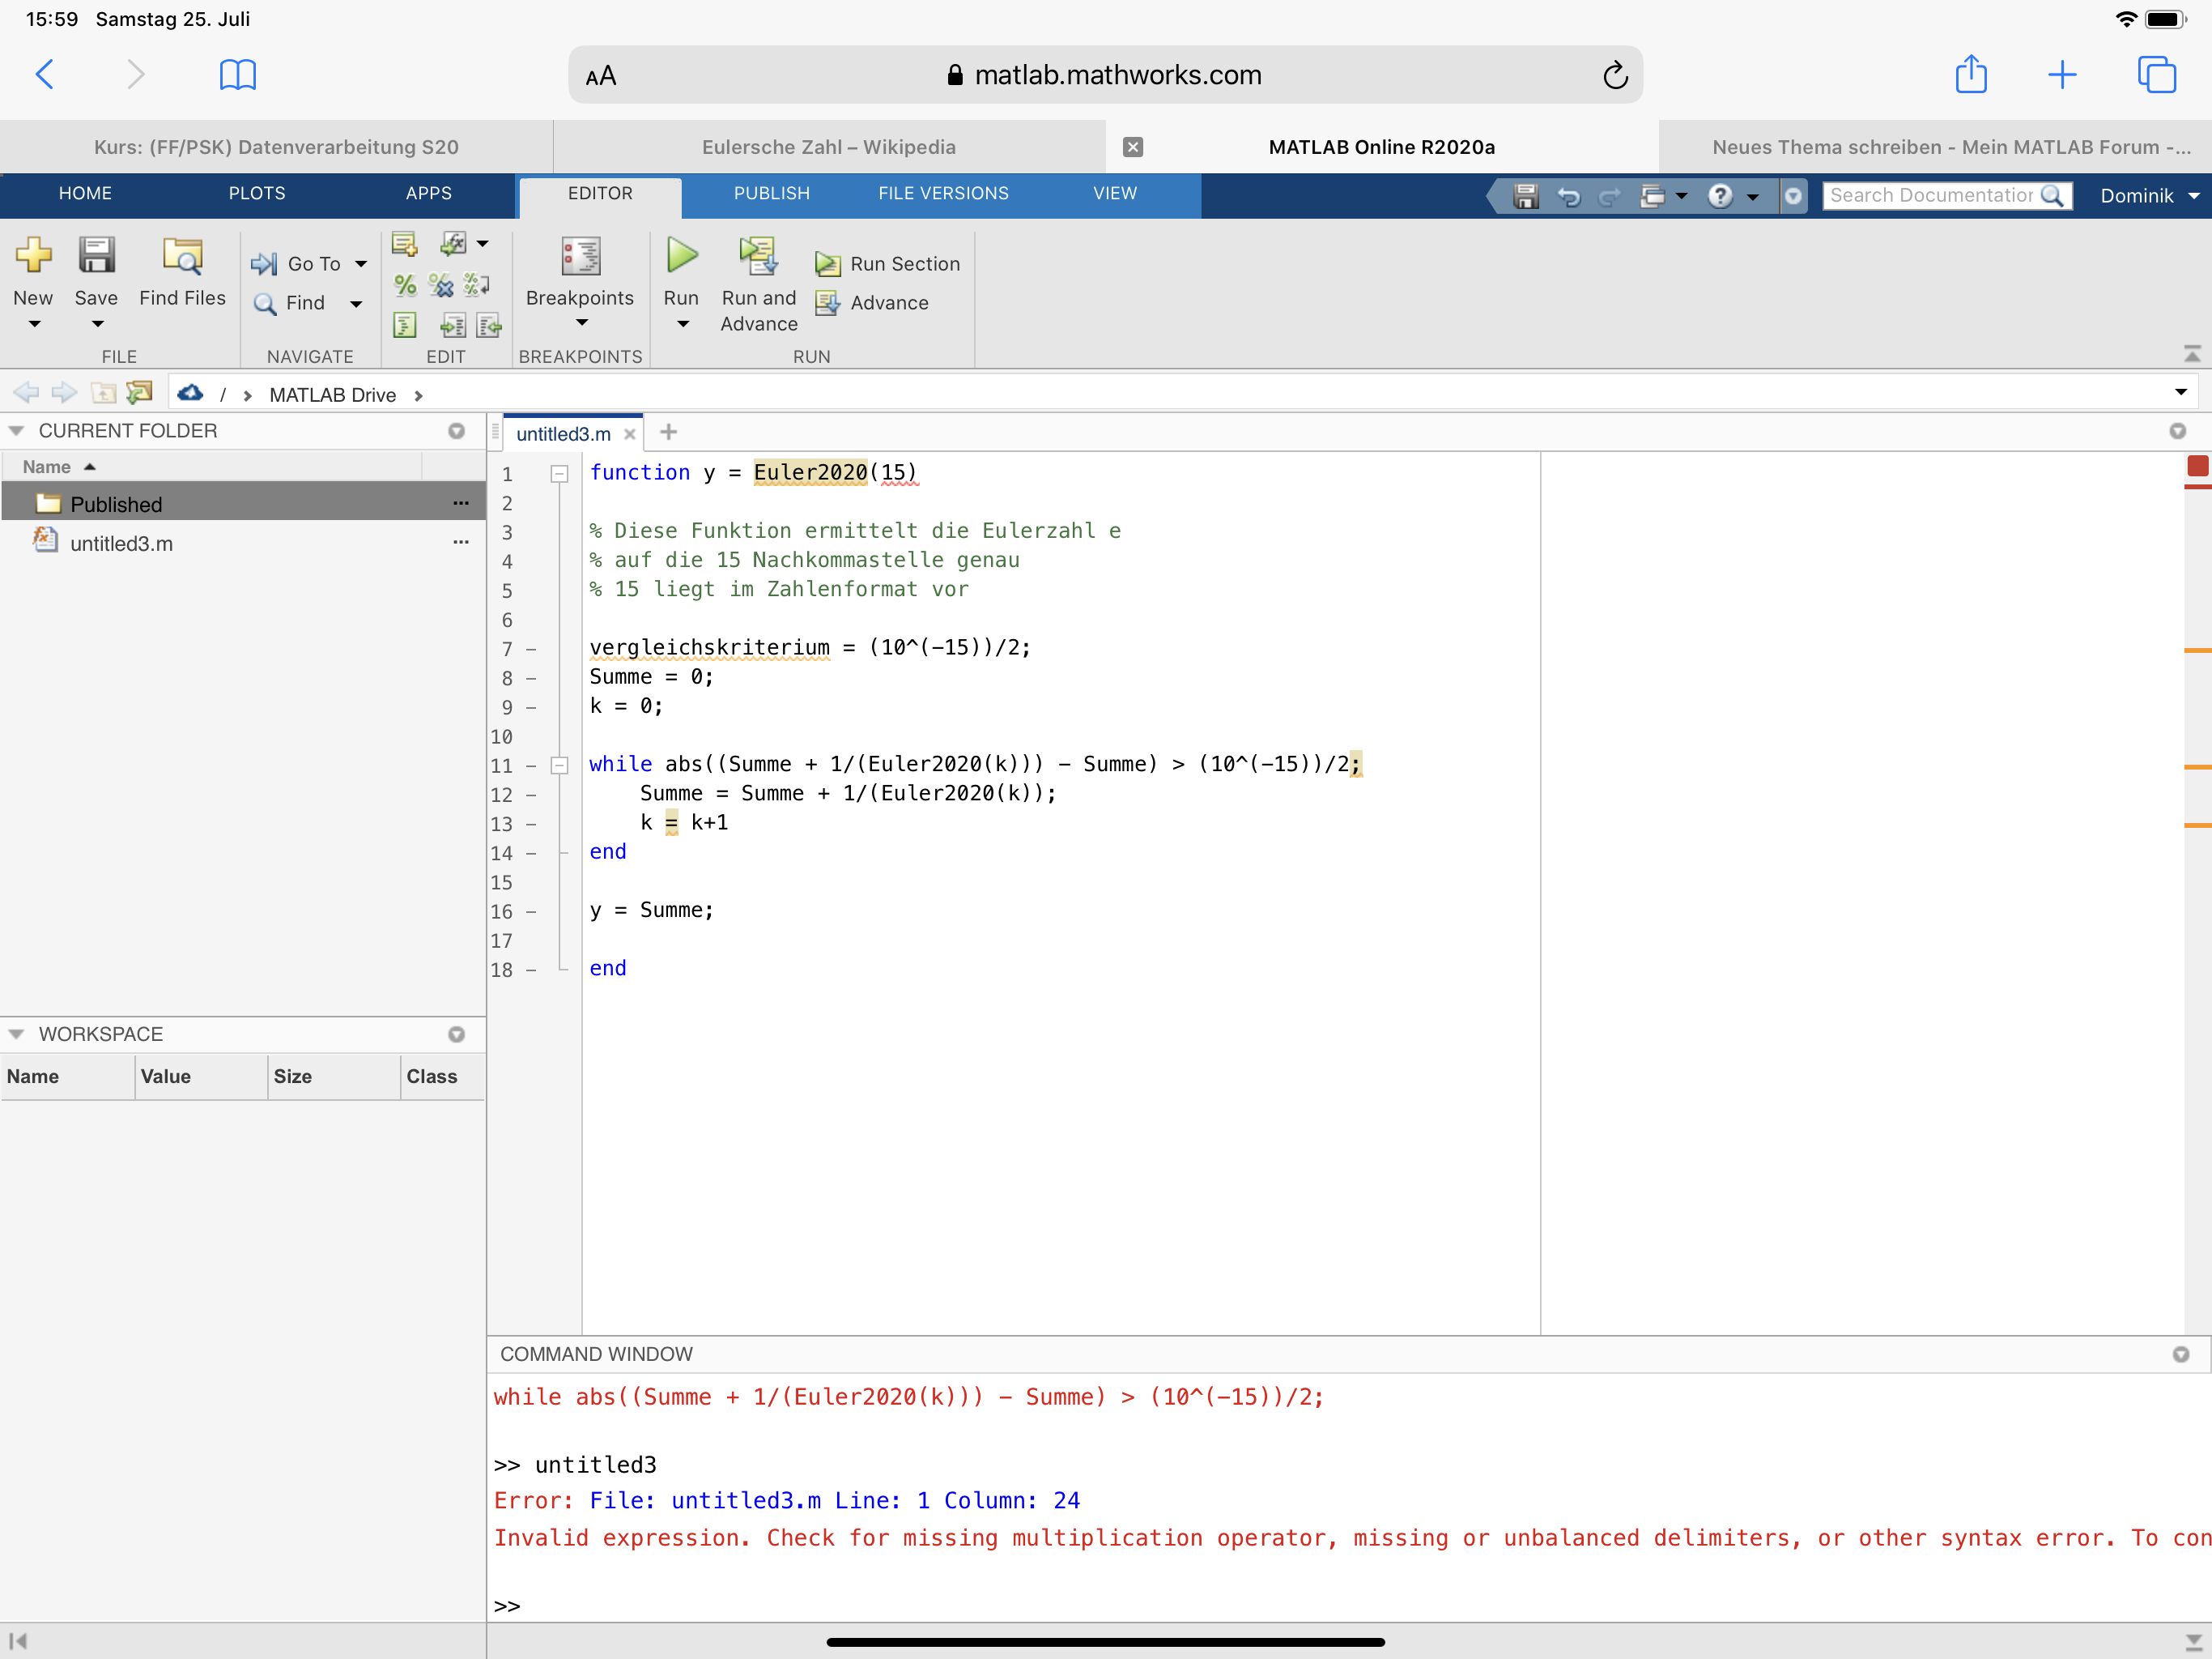Collapse the Current Folder panel triangle

[x=17, y=431]
